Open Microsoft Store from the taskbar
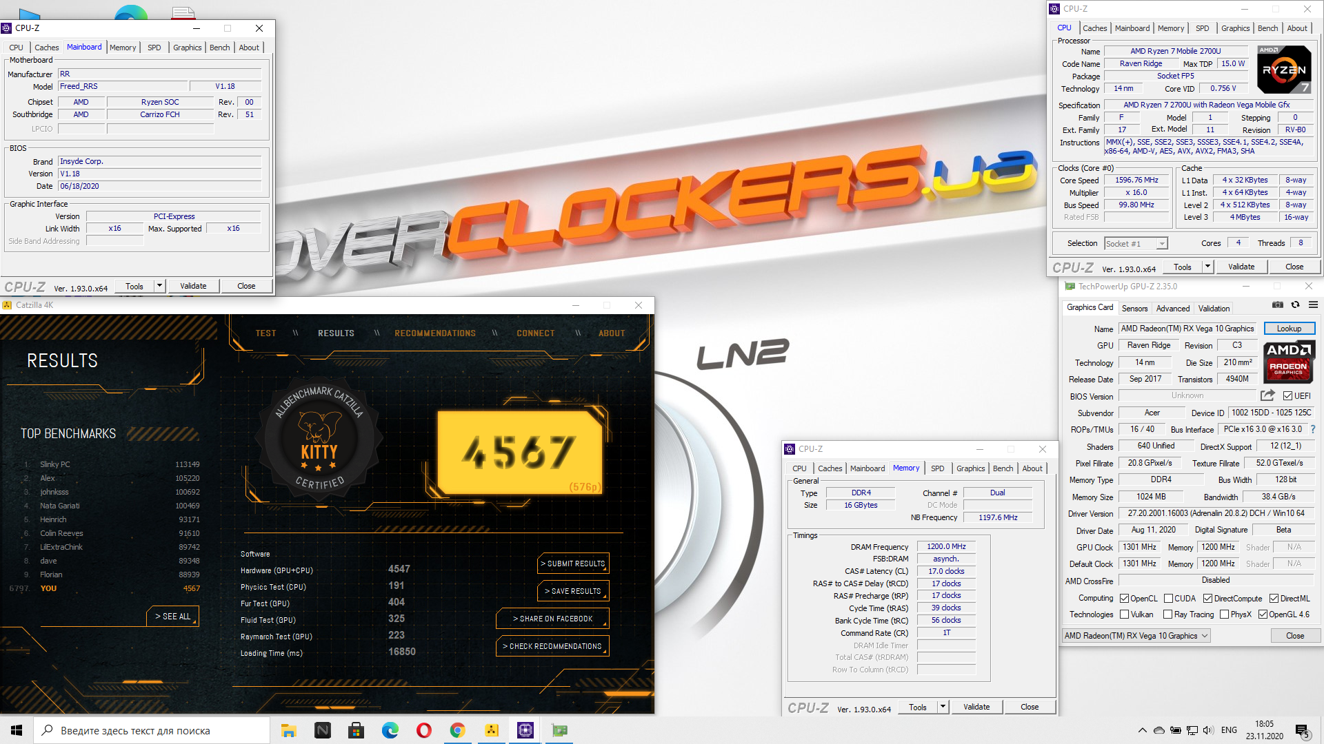 [x=356, y=730]
